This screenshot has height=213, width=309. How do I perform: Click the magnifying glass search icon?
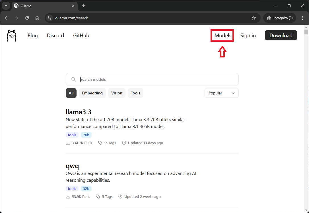click(x=73, y=79)
